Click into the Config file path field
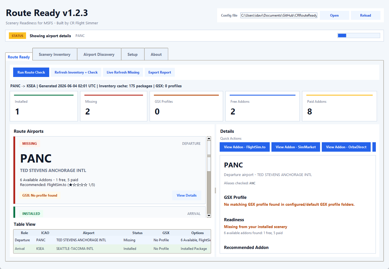389x269 pixels. [x=279, y=15]
